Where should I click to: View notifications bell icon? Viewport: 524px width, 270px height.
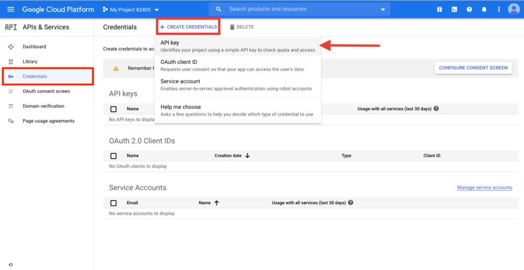pyautogui.click(x=484, y=9)
